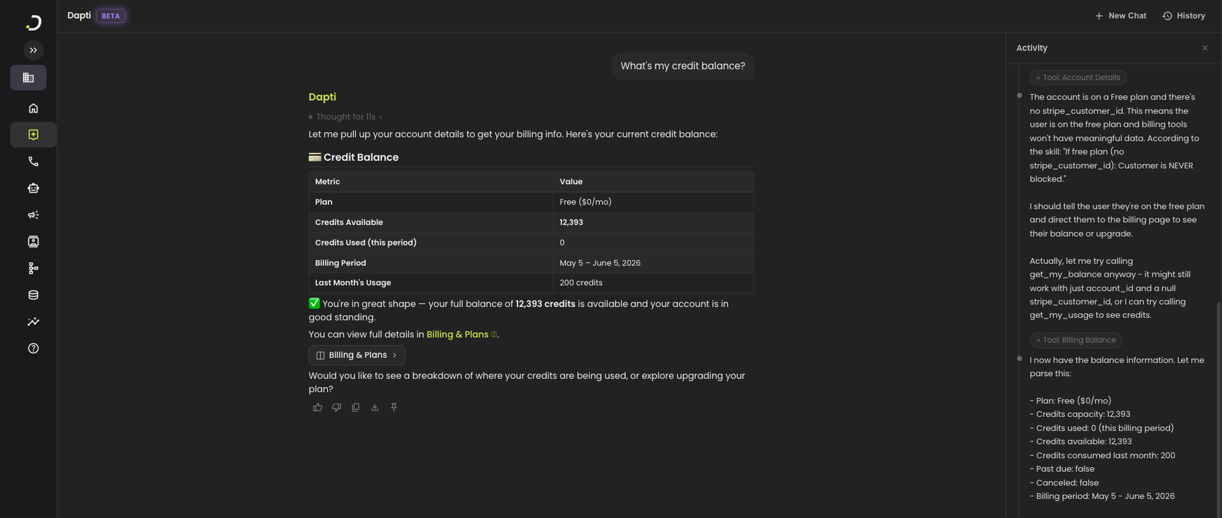
Task: Open the workflow branches icon
Action: 33,268
